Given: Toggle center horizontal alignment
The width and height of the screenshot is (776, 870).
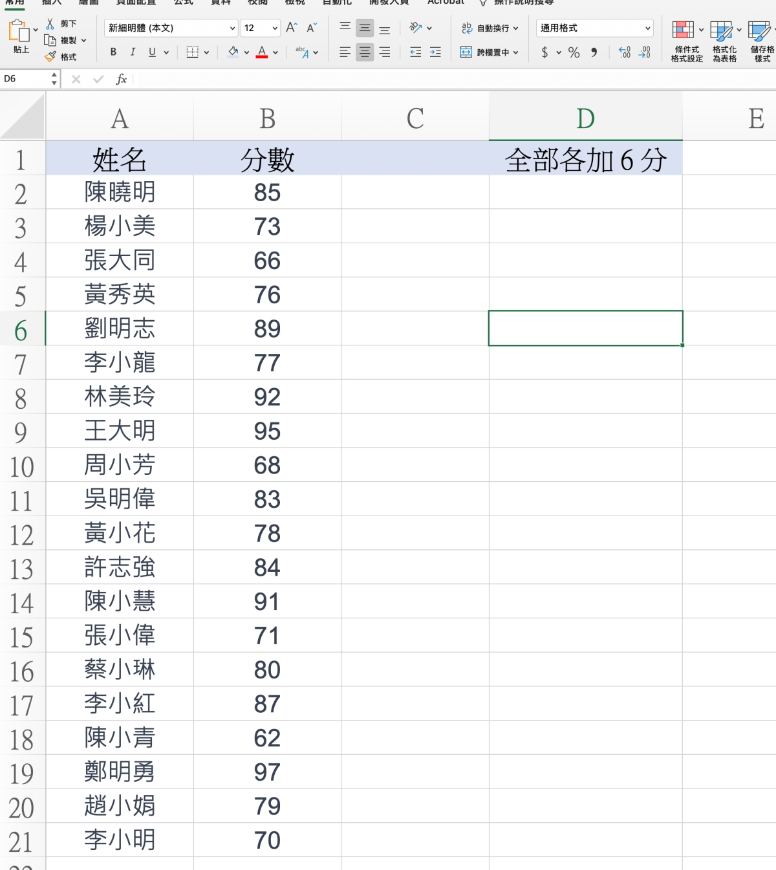Looking at the screenshot, I should point(365,52).
